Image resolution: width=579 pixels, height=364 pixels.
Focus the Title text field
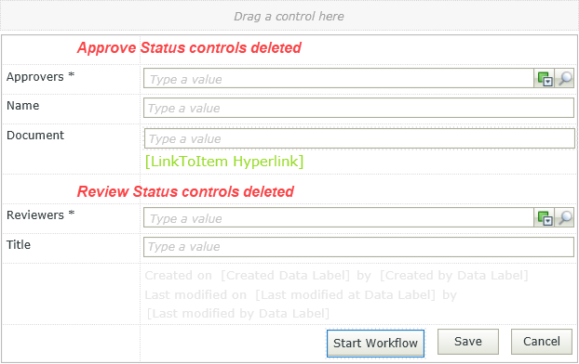pos(358,246)
